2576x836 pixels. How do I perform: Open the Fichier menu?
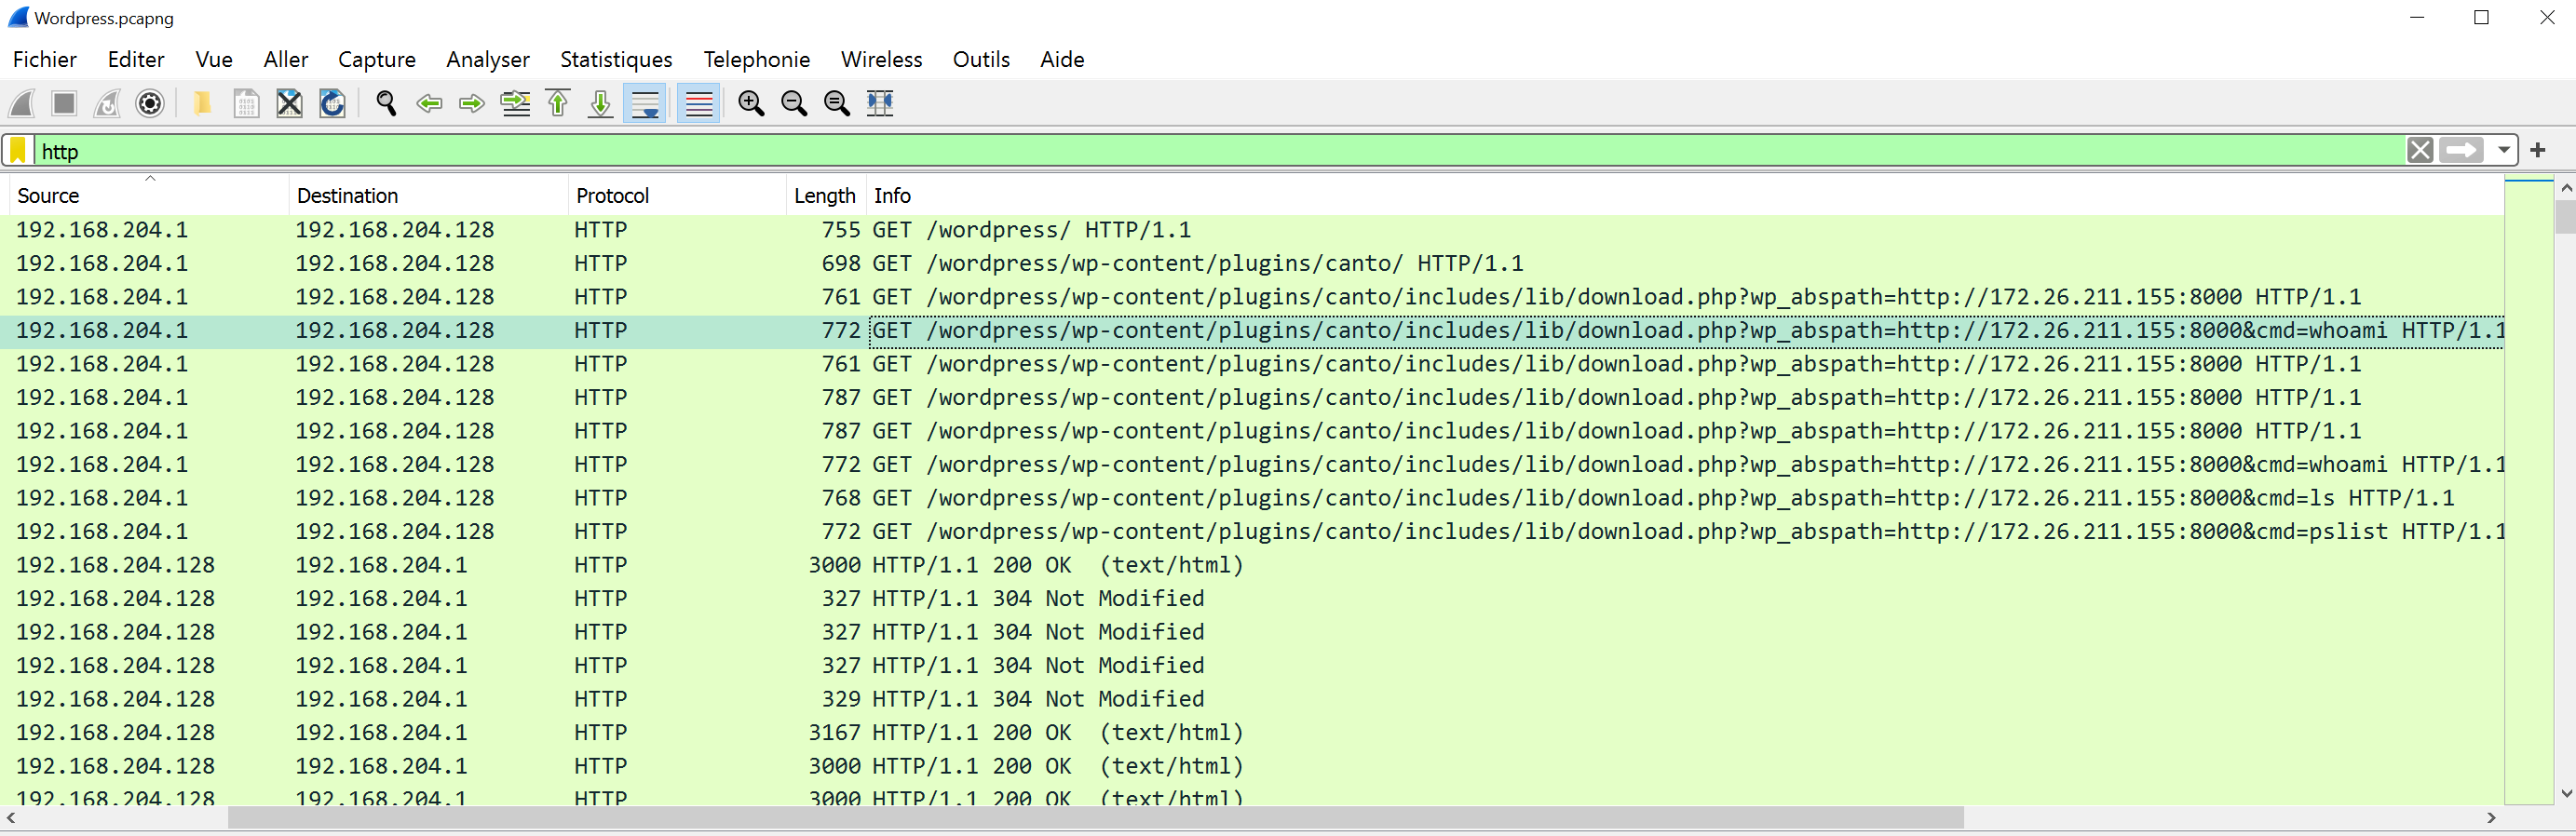pyautogui.click(x=45, y=60)
